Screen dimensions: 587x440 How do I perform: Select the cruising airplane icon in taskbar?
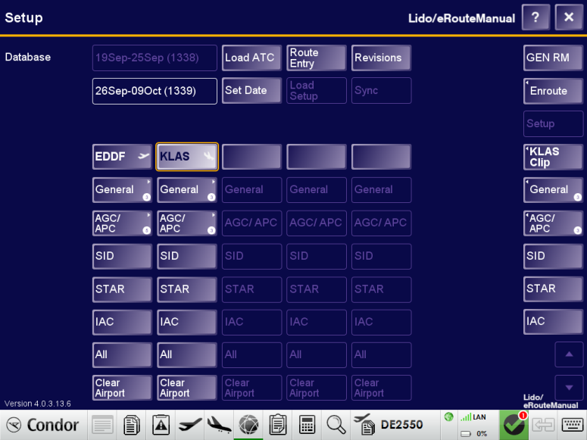(190, 425)
